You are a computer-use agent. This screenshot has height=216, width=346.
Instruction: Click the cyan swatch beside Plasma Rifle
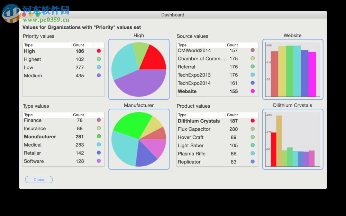[252, 154]
